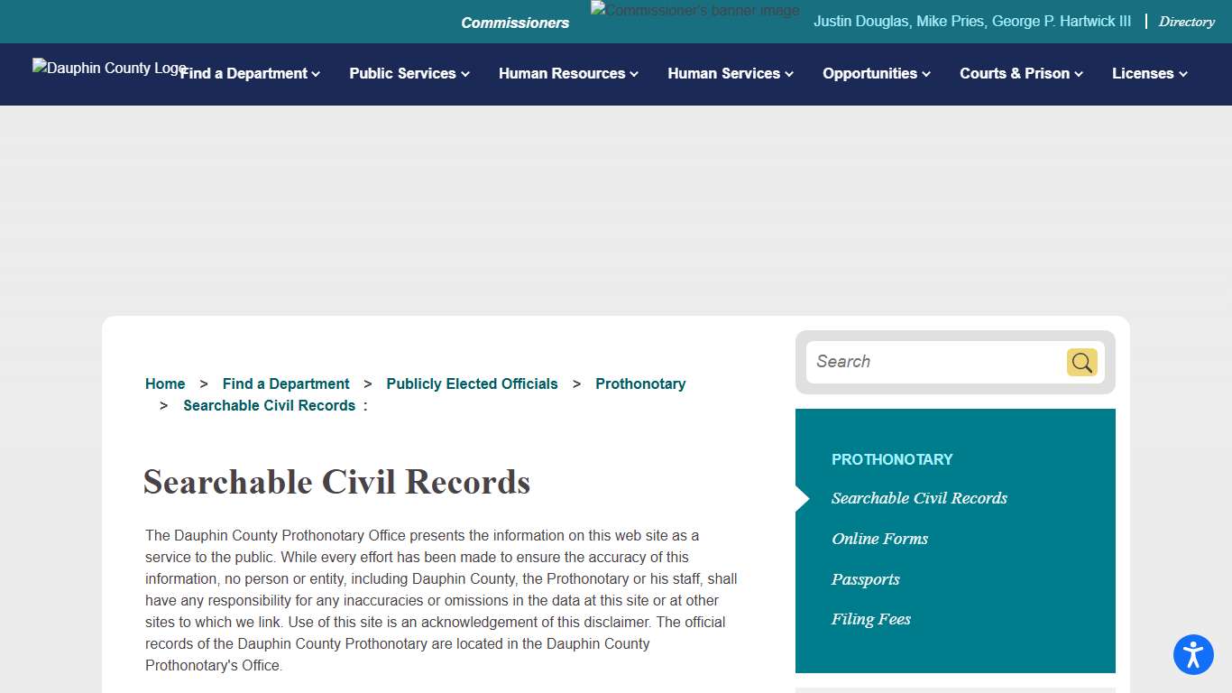Open the Human Resources menu

567,74
